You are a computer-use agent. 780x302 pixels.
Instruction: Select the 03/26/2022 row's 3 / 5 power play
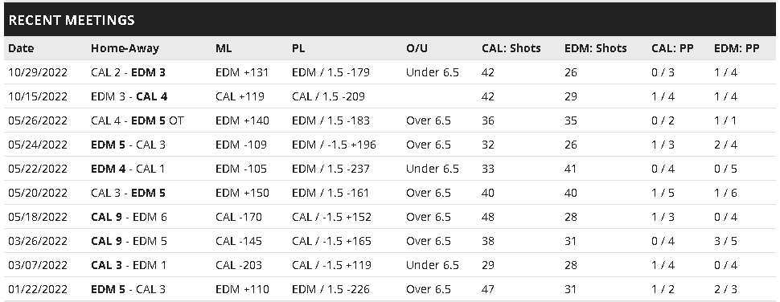pyautogui.click(x=725, y=241)
